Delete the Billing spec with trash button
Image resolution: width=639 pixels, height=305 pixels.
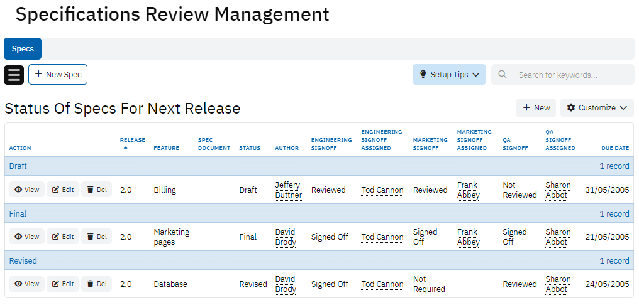(96, 190)
